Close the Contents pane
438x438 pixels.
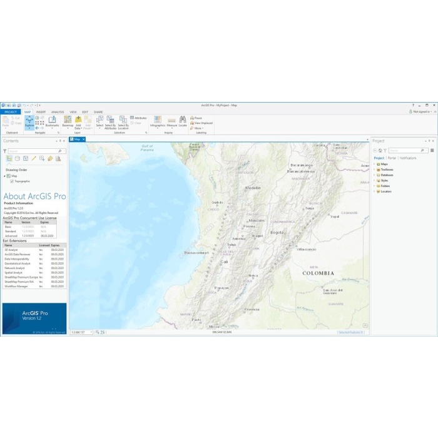(64, 141)
